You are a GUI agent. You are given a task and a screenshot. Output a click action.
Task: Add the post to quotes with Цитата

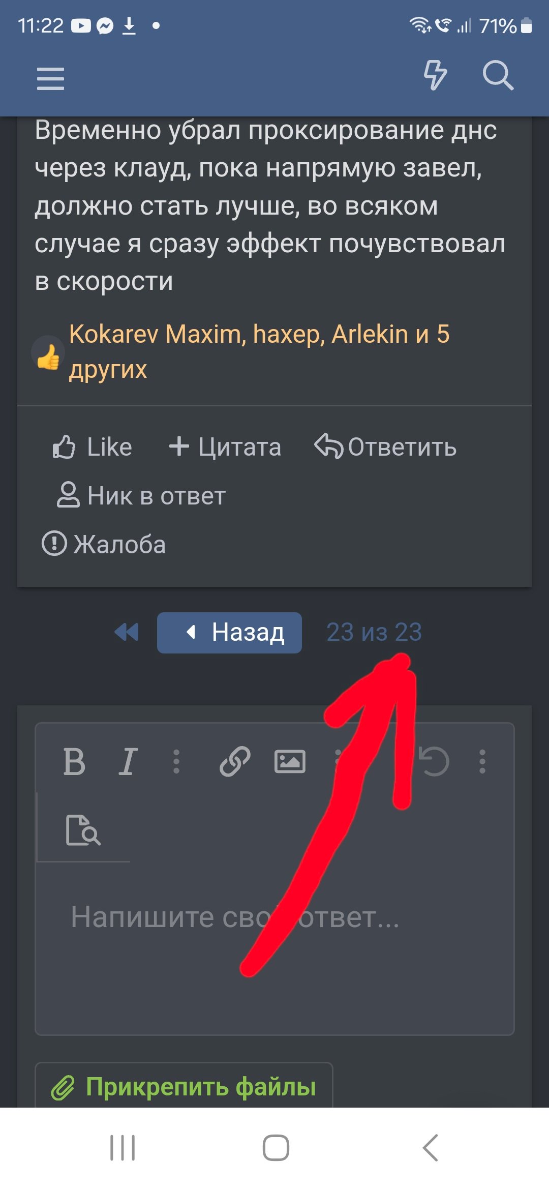pyautogui.click(x=225, y=448)
